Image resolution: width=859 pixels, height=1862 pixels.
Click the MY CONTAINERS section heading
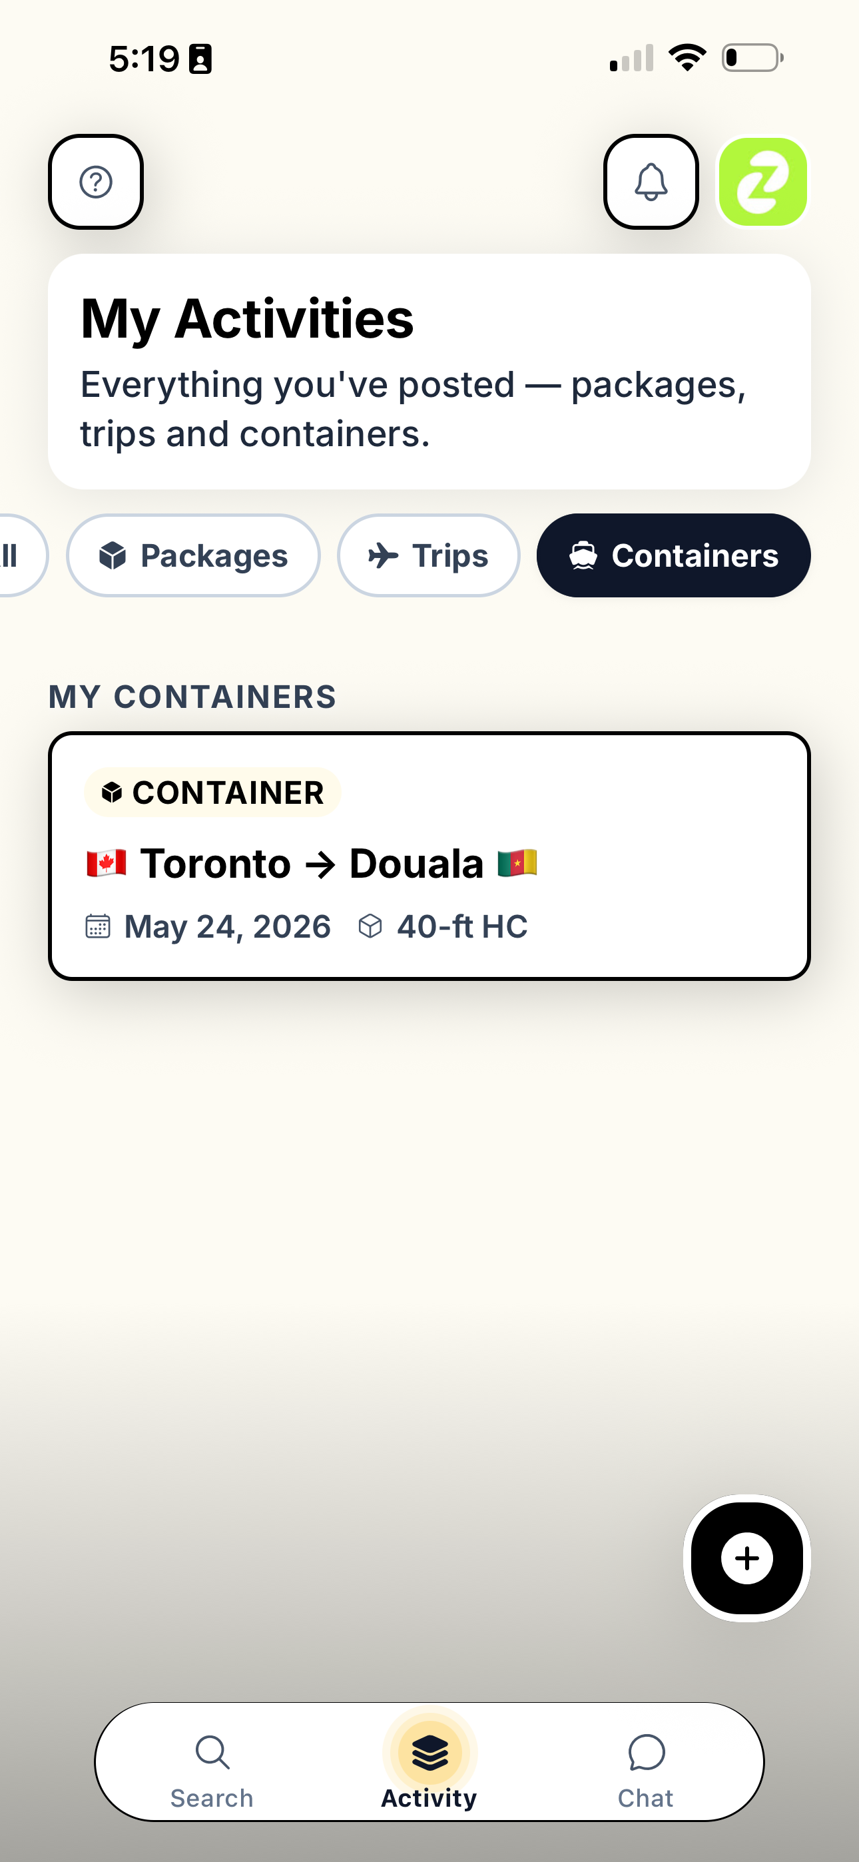click(x=192, y=697)
